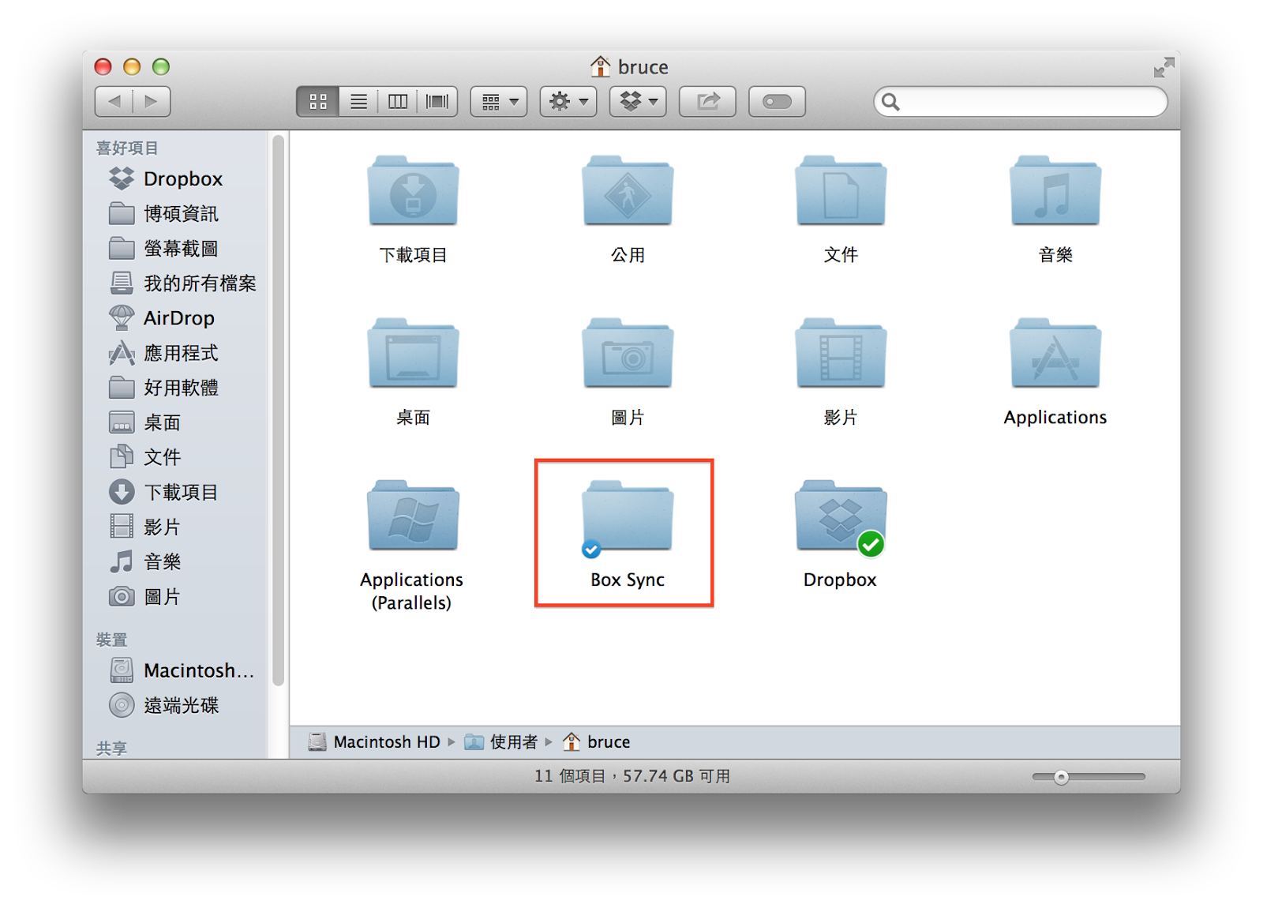Select Macintosh HD device in sidebar
The width and height of the screenshot is (1263, 908).
tap(182, 670)
